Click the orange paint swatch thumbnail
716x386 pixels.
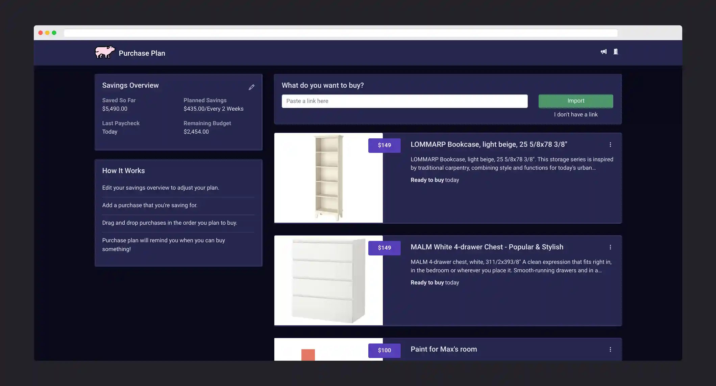307,354
